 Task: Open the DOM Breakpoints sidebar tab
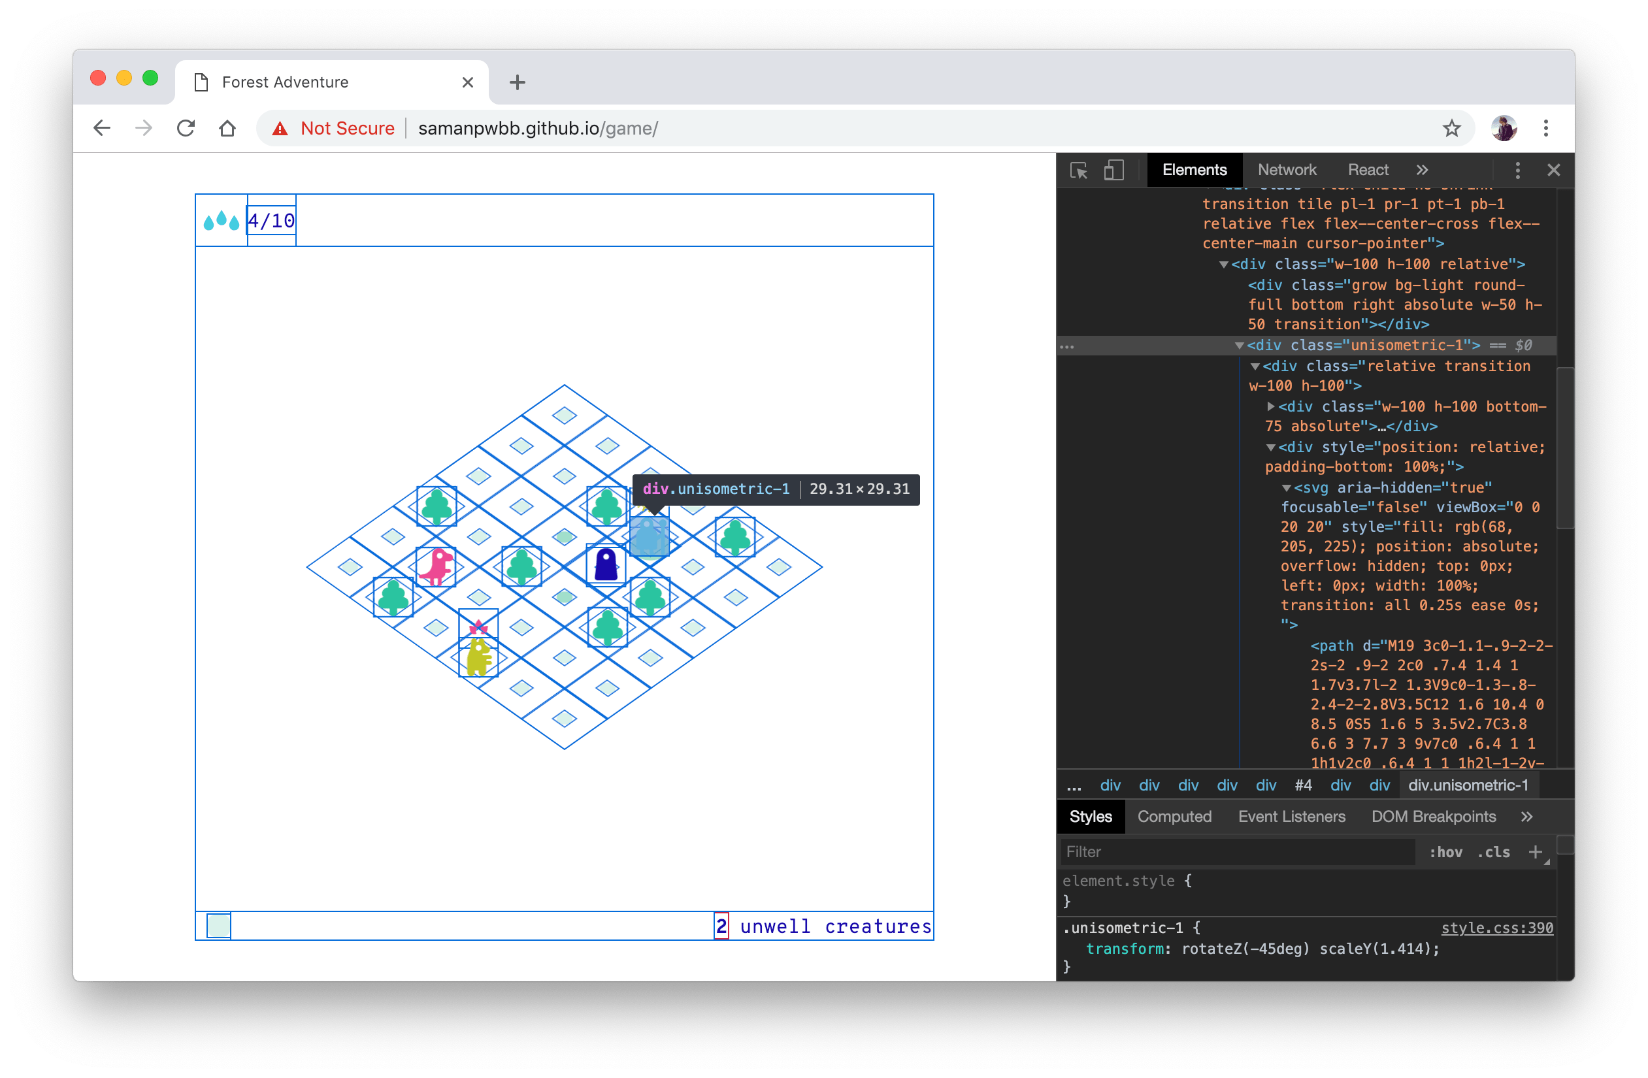tap(1434, 816)
